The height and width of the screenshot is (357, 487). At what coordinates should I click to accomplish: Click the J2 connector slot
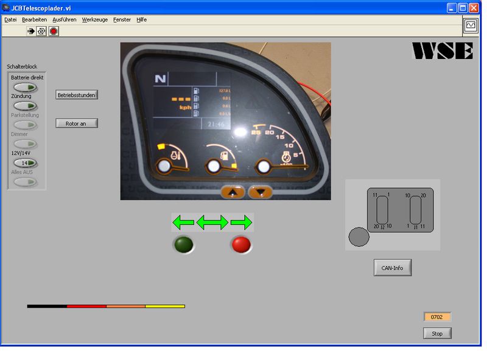coord(382,210)
